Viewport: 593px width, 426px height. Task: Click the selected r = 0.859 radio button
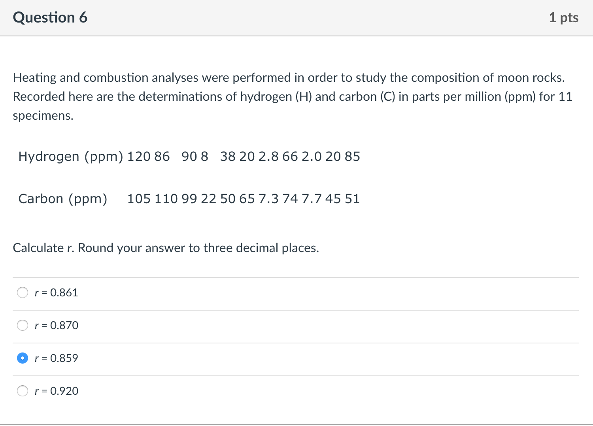coord(23,358)
